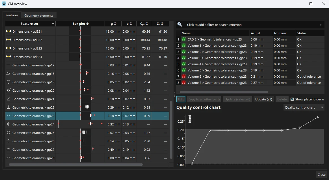Click the info icon next to Box plot

click(88, 24)
